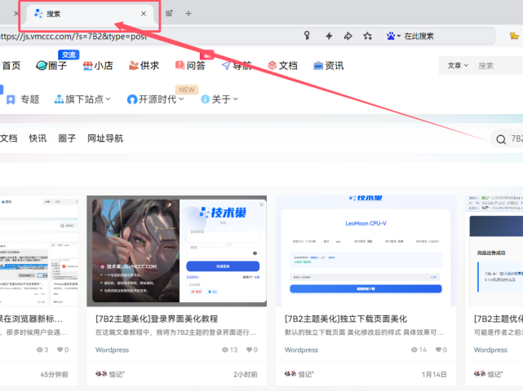The image size is (523, 391).
Task: Select the 圈子 search filter tab
Action: (67, 138)
